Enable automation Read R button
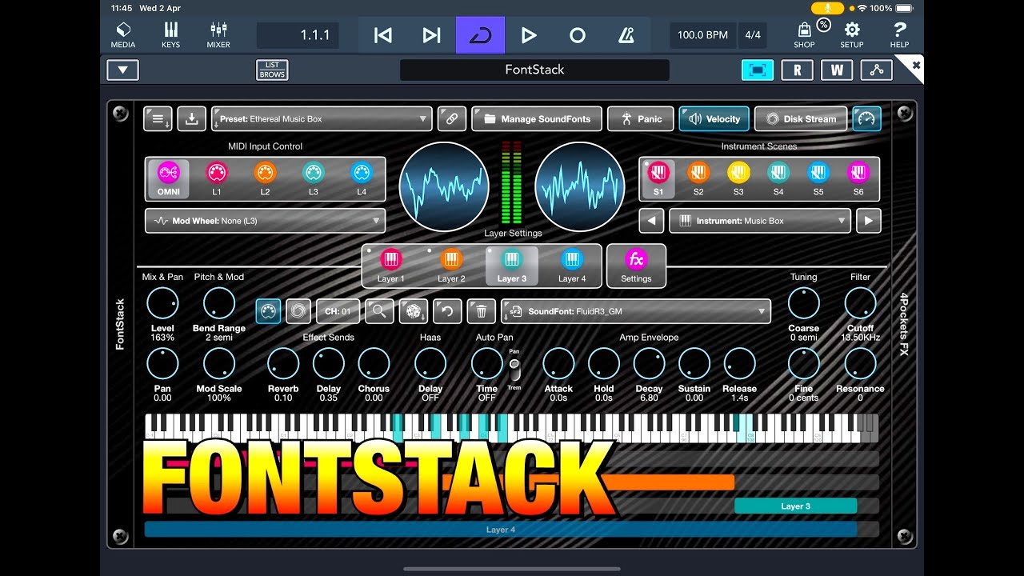The width and height of the screenshot is (1024, 576). (797, 70)
